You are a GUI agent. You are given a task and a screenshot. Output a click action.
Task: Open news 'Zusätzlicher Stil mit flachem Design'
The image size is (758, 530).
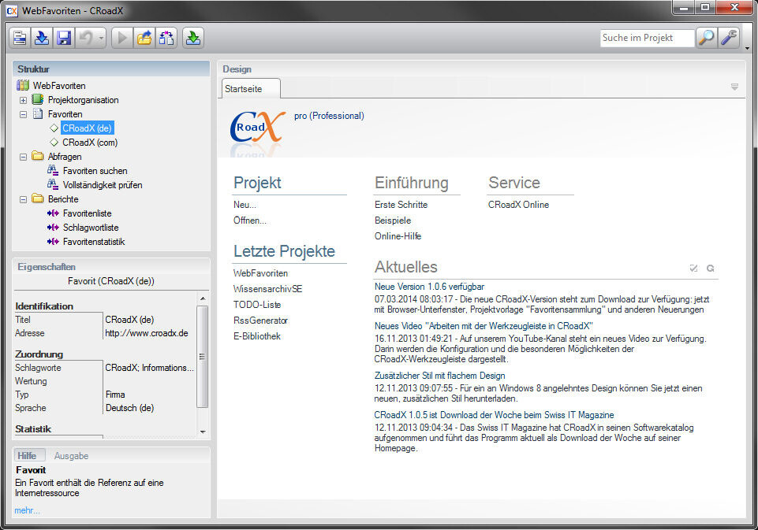tap(439, 376)
